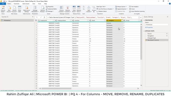Open the Function column filter dropdown
Screen dimensions: 171x96
pyautogui.click(x=88, y=21)
